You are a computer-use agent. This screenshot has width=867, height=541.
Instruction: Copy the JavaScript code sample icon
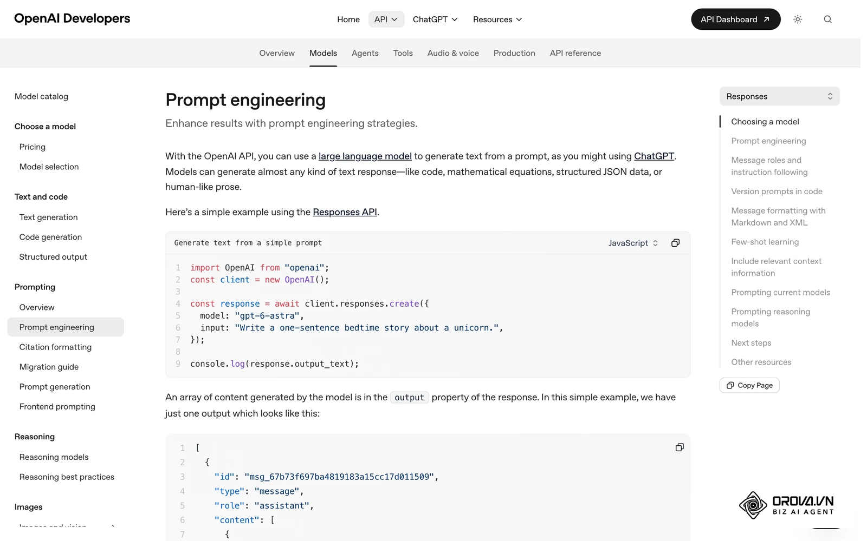[x=675, y=243]
